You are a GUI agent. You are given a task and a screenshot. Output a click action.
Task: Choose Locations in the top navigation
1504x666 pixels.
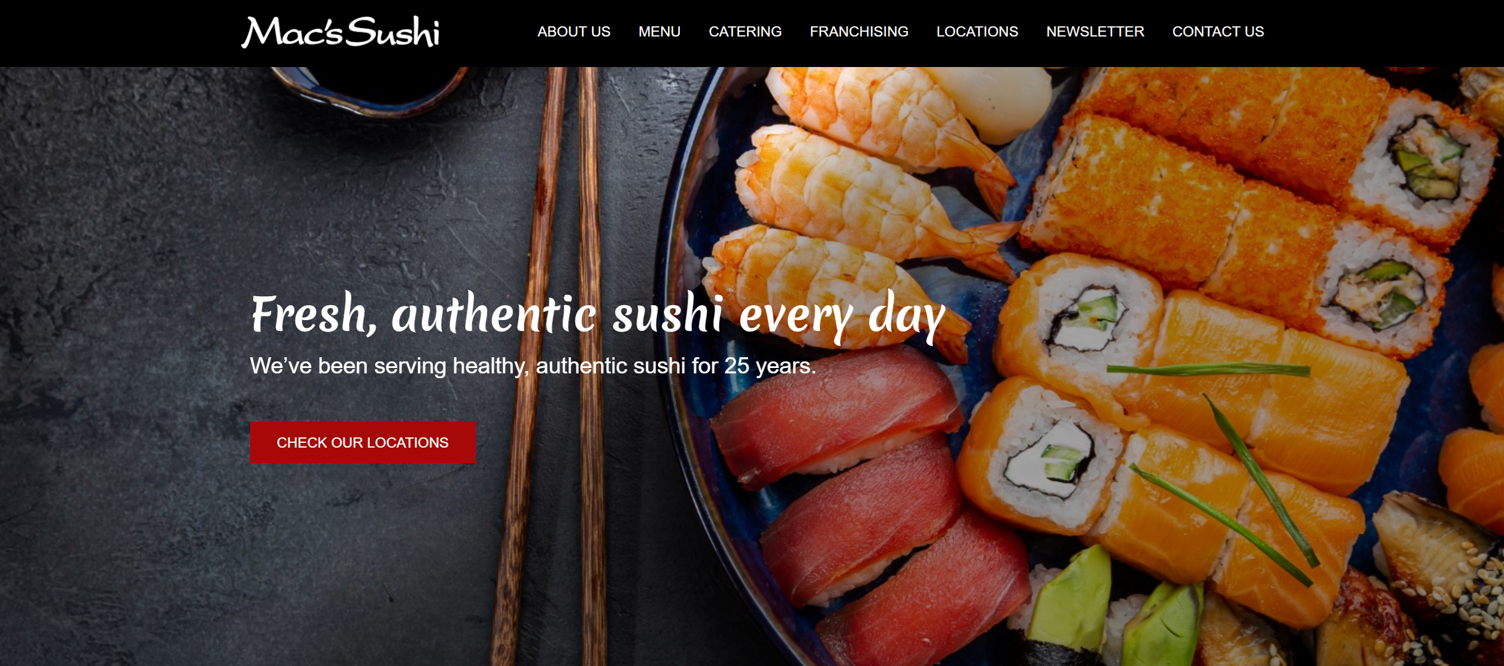coord(977,32)
